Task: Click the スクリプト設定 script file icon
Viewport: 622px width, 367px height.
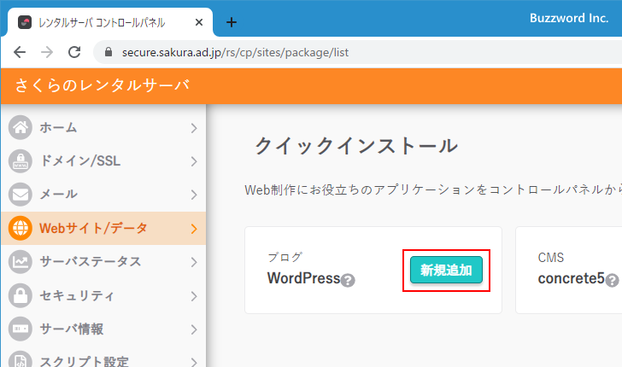Action: point(21,360)
